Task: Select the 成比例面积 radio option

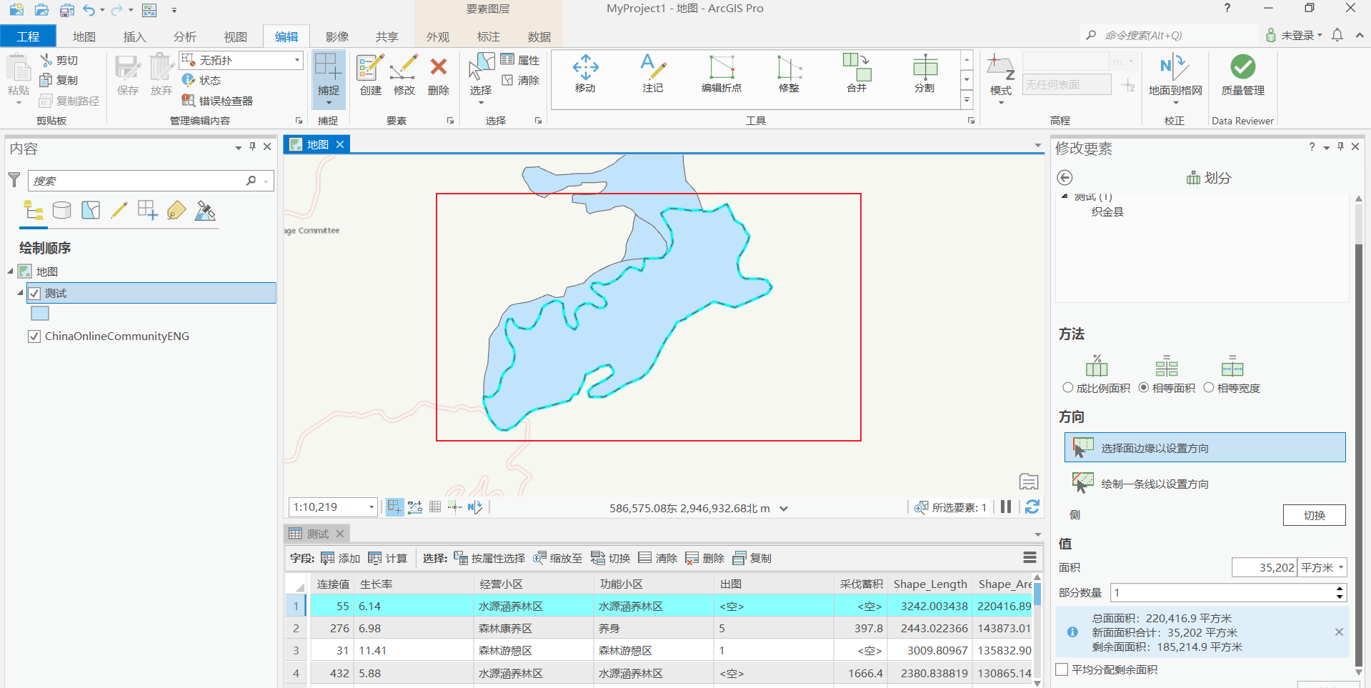Action: click(x=1067, y=388)
